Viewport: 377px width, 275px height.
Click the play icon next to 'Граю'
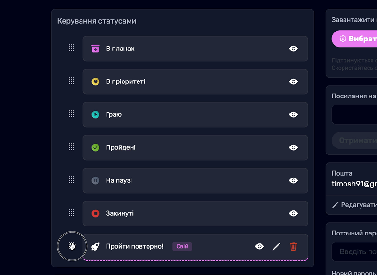click(96, 114)
